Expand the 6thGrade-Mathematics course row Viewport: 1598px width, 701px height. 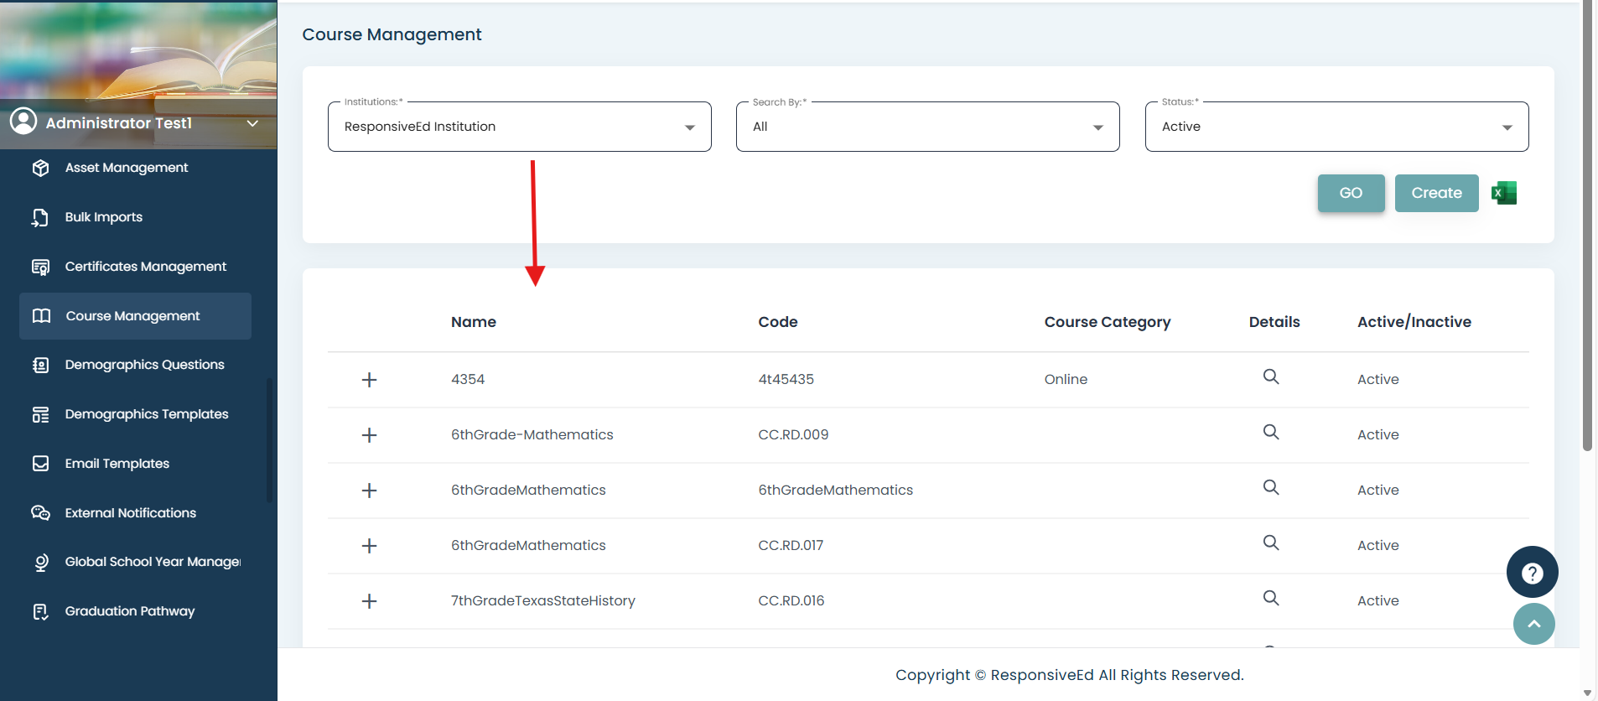pos(369,435)
